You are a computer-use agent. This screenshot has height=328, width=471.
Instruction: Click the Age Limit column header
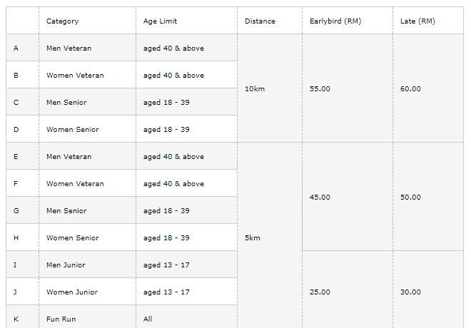(161, 21)
